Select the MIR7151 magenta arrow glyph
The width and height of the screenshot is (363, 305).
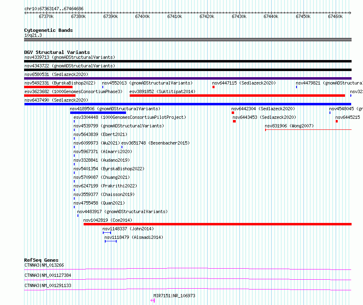153,301
